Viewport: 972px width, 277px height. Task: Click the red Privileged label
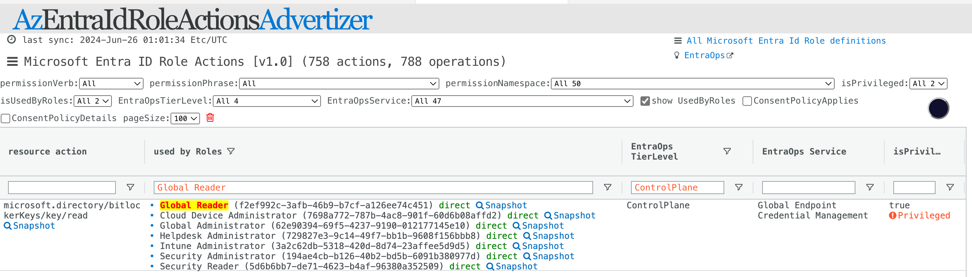click(x=924, y=216)
